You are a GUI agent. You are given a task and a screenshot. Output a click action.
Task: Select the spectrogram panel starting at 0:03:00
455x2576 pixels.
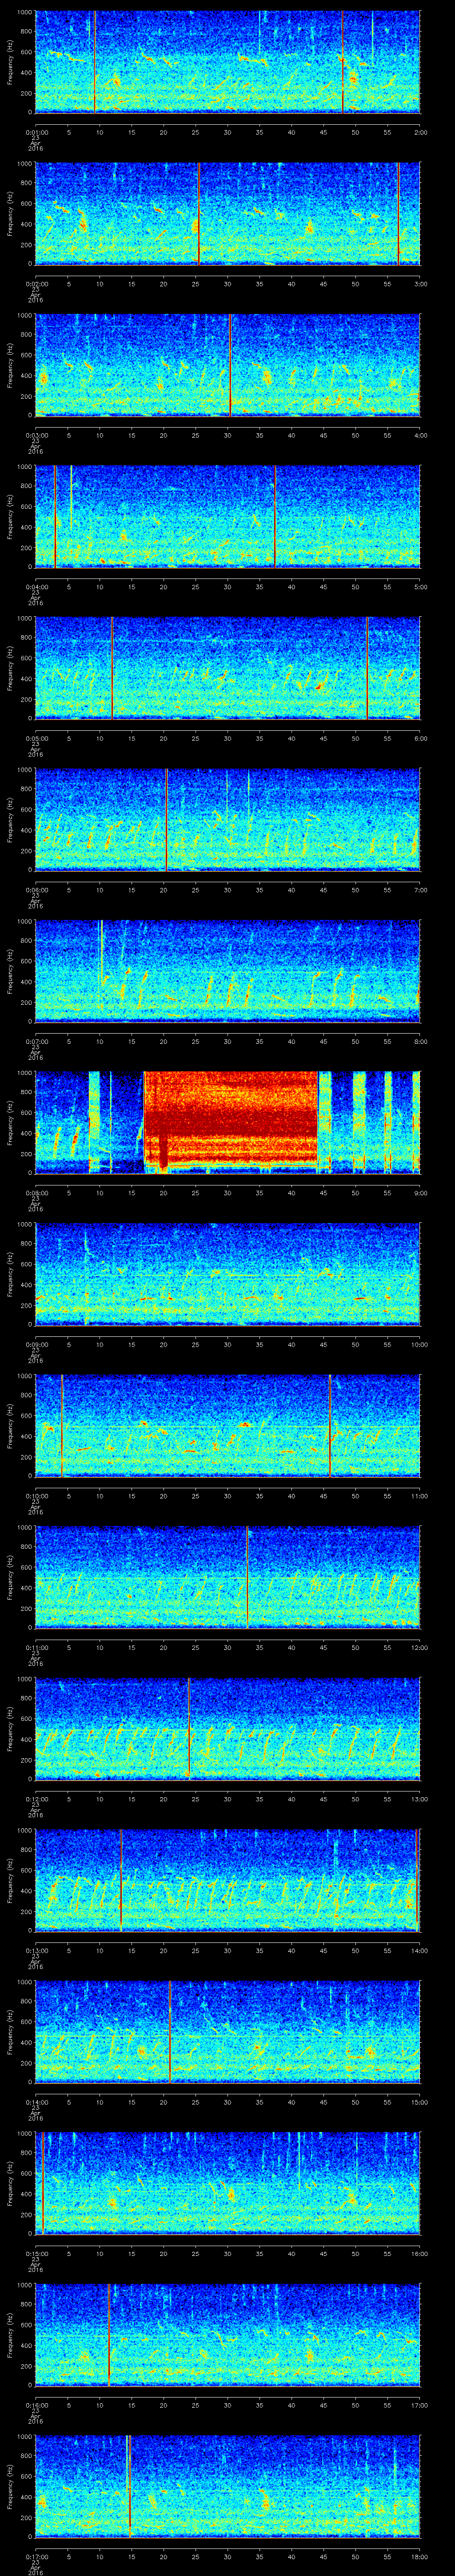[228, 365]
